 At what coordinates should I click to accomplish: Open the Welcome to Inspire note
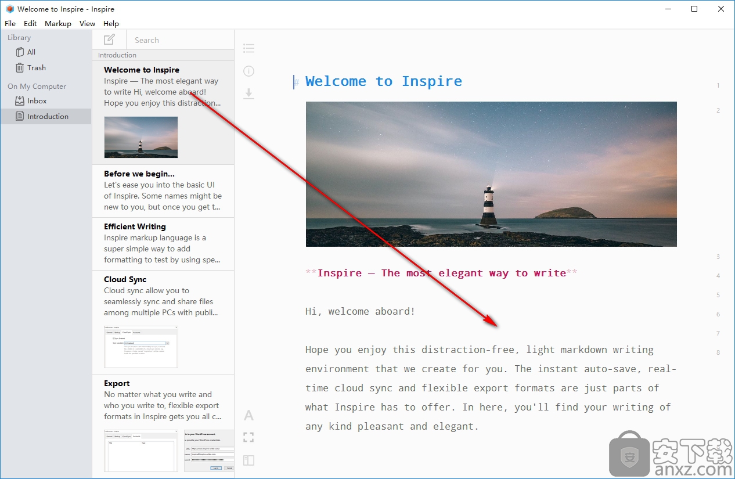point(163,113)
